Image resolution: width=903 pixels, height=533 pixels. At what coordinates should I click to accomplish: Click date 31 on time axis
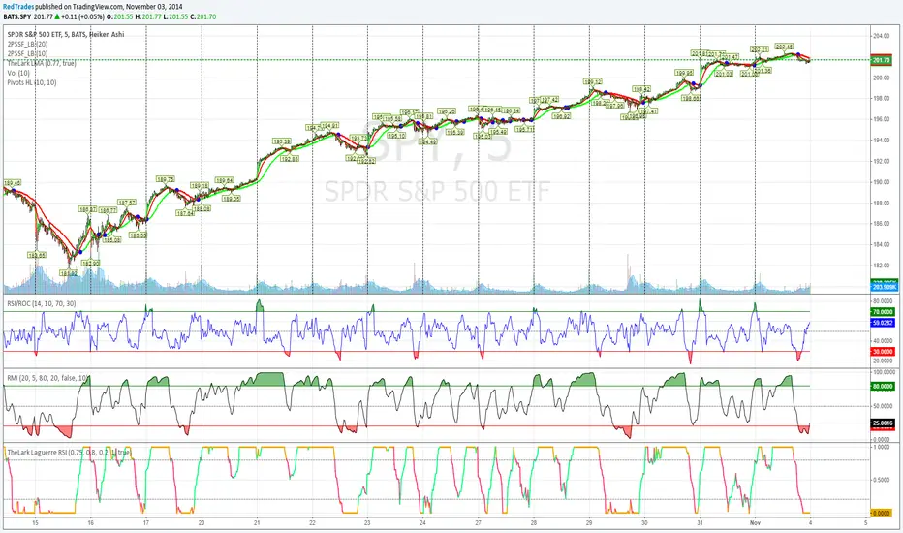click(700, 523)
